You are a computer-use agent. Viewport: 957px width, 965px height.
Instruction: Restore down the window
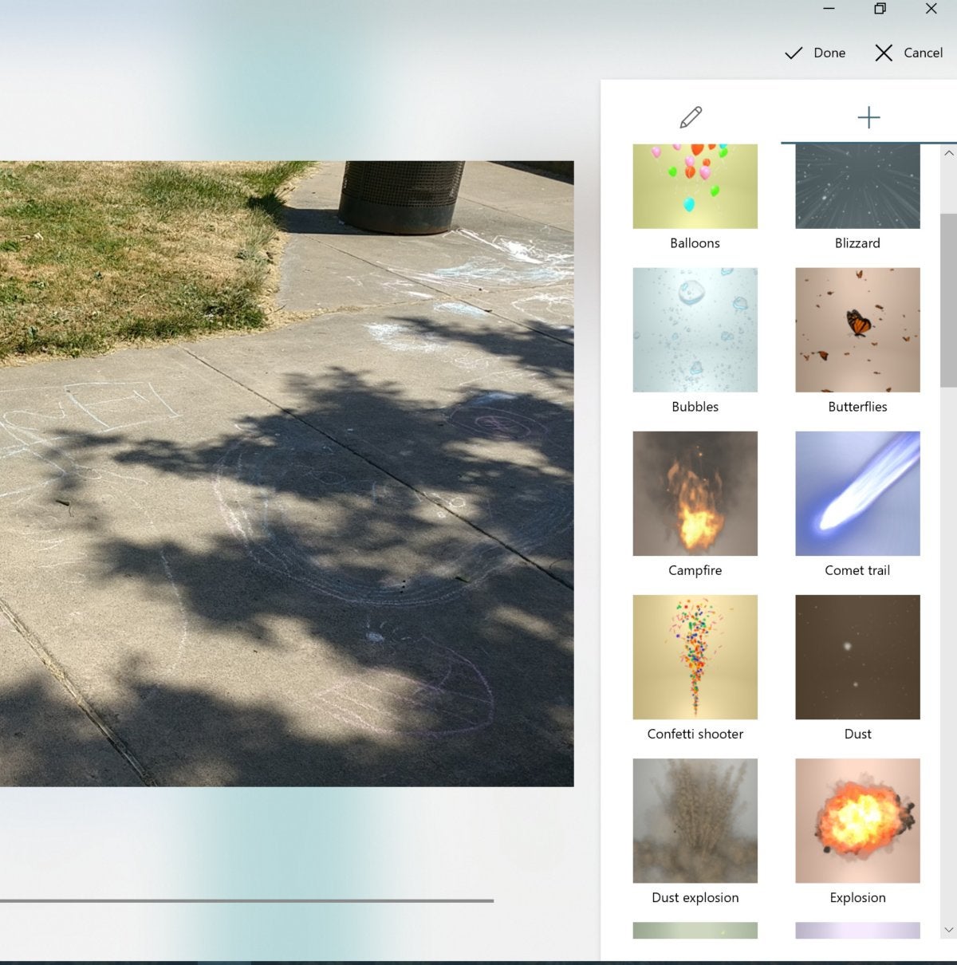880,9
